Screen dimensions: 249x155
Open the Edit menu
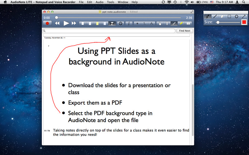[90, 2]
